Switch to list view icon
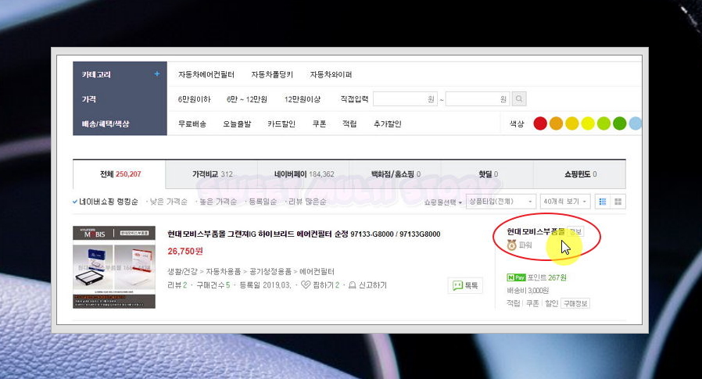 [603, 202]
